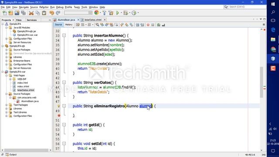This screenshot has width=279, height=157.
Task: Switch editor to Source view
Action: 58,24
